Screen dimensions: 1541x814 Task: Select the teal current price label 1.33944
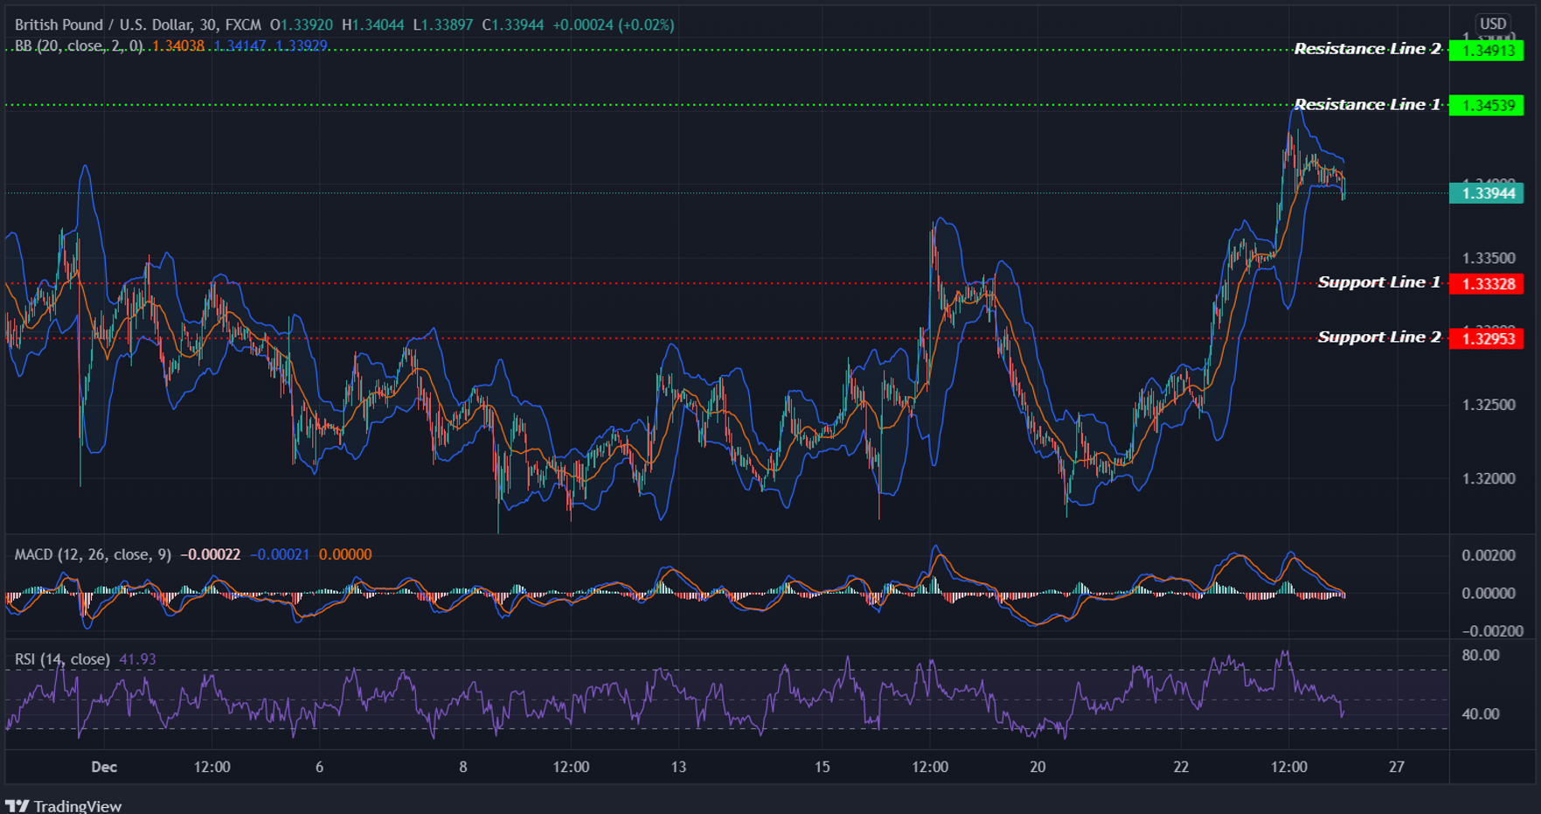pyautogui.click(x=1489, y=194)
